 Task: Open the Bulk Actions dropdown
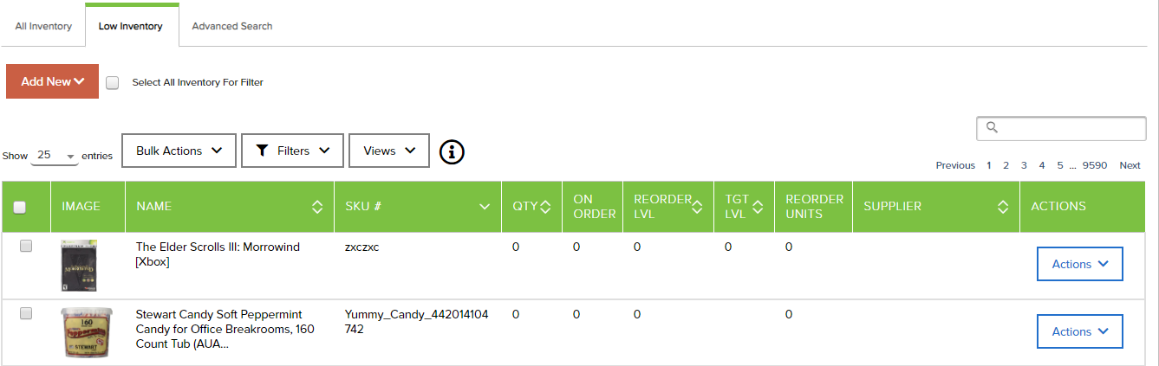(179, 151)
